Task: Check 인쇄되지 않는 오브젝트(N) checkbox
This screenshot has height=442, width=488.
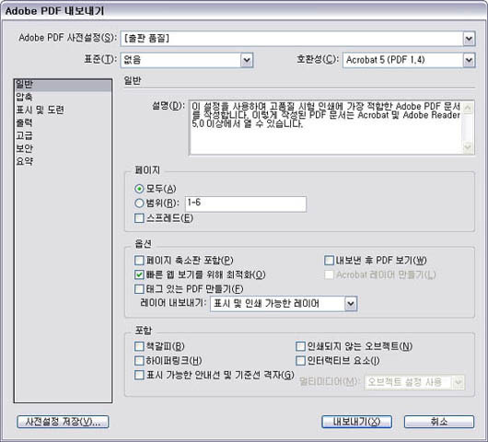Action: tap(300, 346)
